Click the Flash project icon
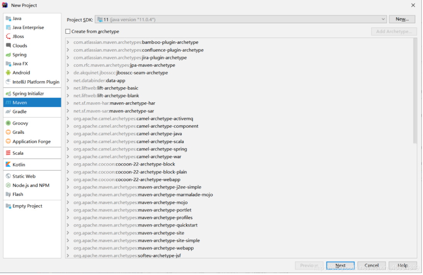 pyautogui.click(x=9, y=194)
